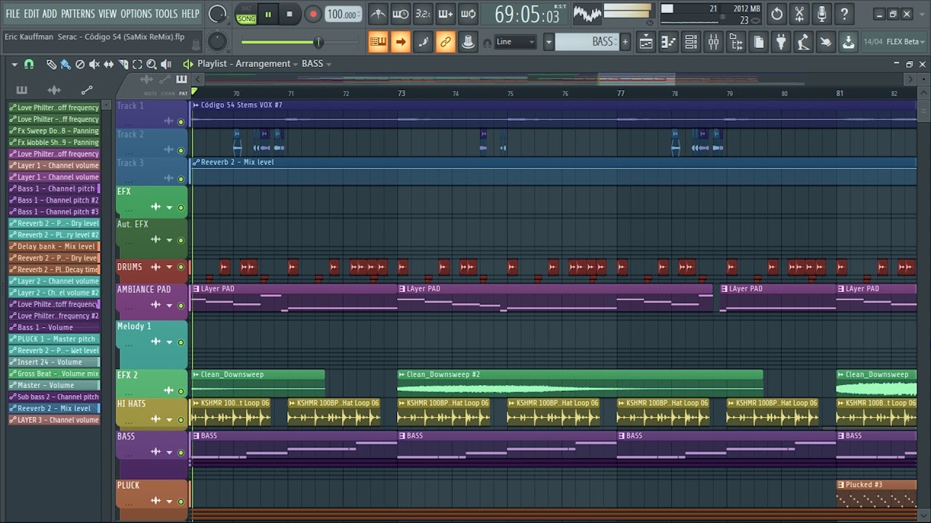Open the FILE menu

13,14
